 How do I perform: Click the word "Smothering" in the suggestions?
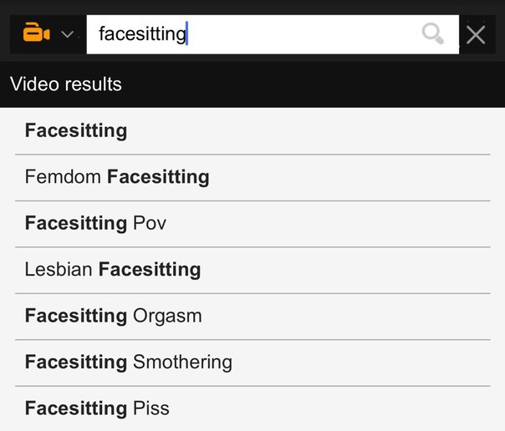pos(182,363)
